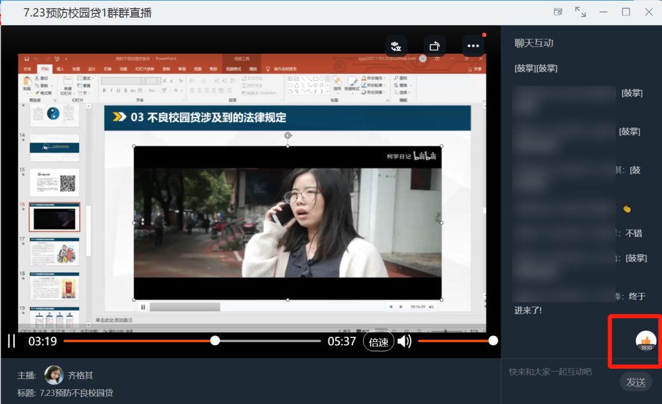Image resolution: width=662 pixels, height=404 pixels.
Task: Click the video progress bar handle
Action: click(215, 341)
